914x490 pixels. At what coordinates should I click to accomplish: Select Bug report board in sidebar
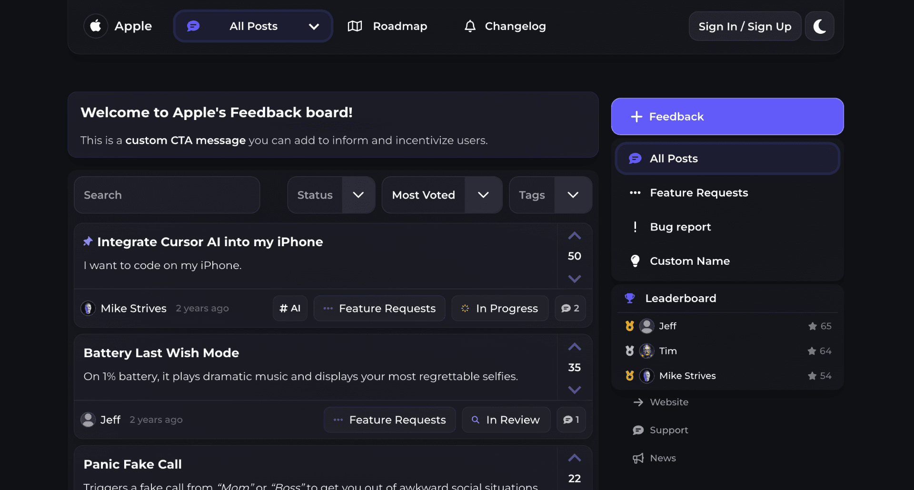(x=727, y=227)
